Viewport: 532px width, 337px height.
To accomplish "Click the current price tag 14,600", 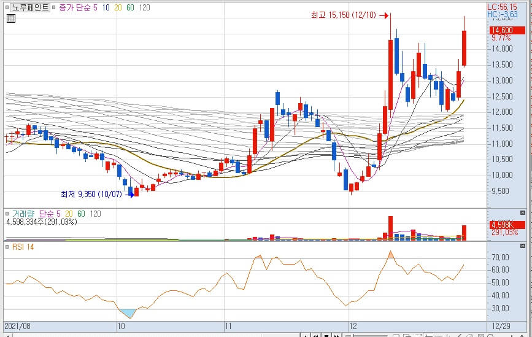I will tap(507, 30).
